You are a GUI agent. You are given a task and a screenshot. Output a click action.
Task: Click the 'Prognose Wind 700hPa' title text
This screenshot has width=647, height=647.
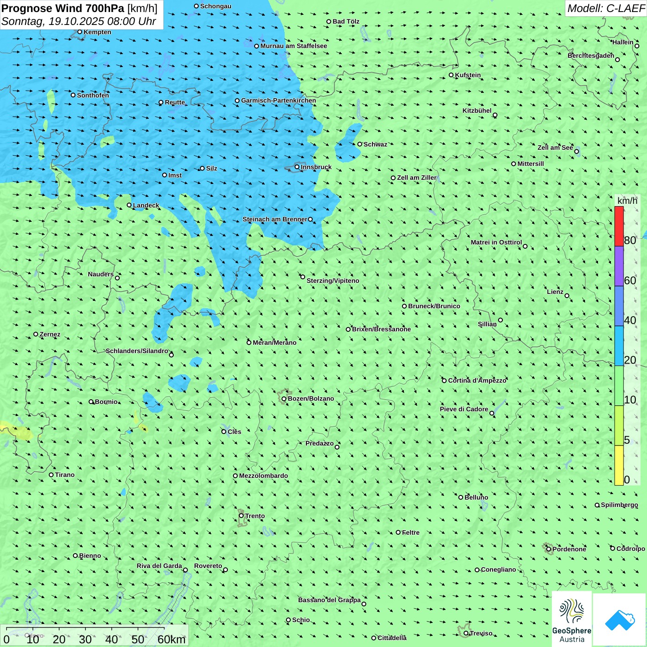[63, 8]
